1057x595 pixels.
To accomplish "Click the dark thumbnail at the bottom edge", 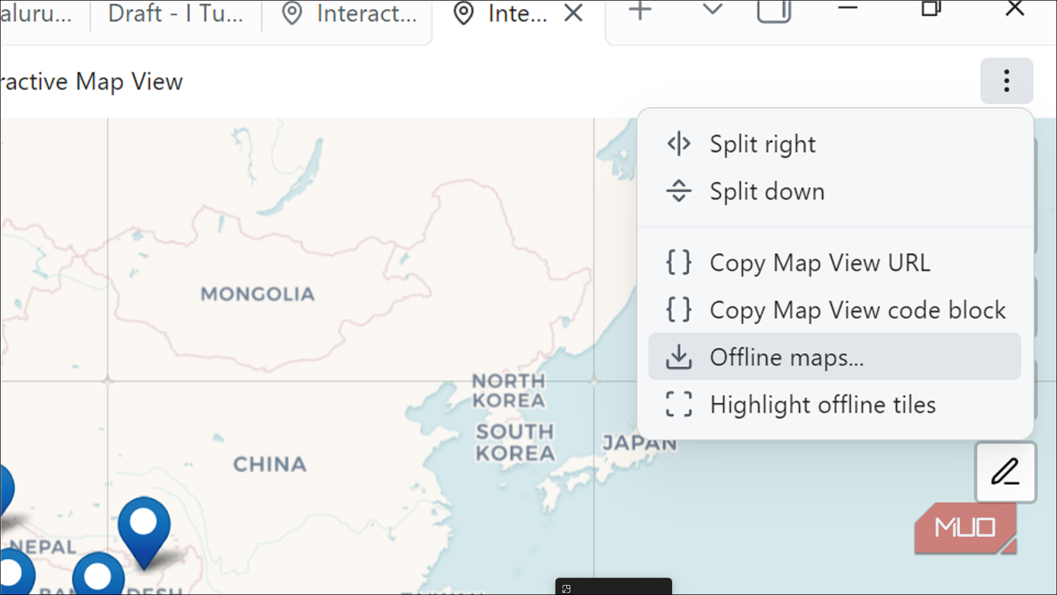I will [x=612, y=587].
